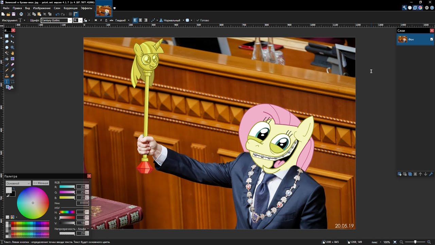Viewport: 435px width, 245px height.
Task: Open the Файл menu
Action: click(x=6, y=8)
